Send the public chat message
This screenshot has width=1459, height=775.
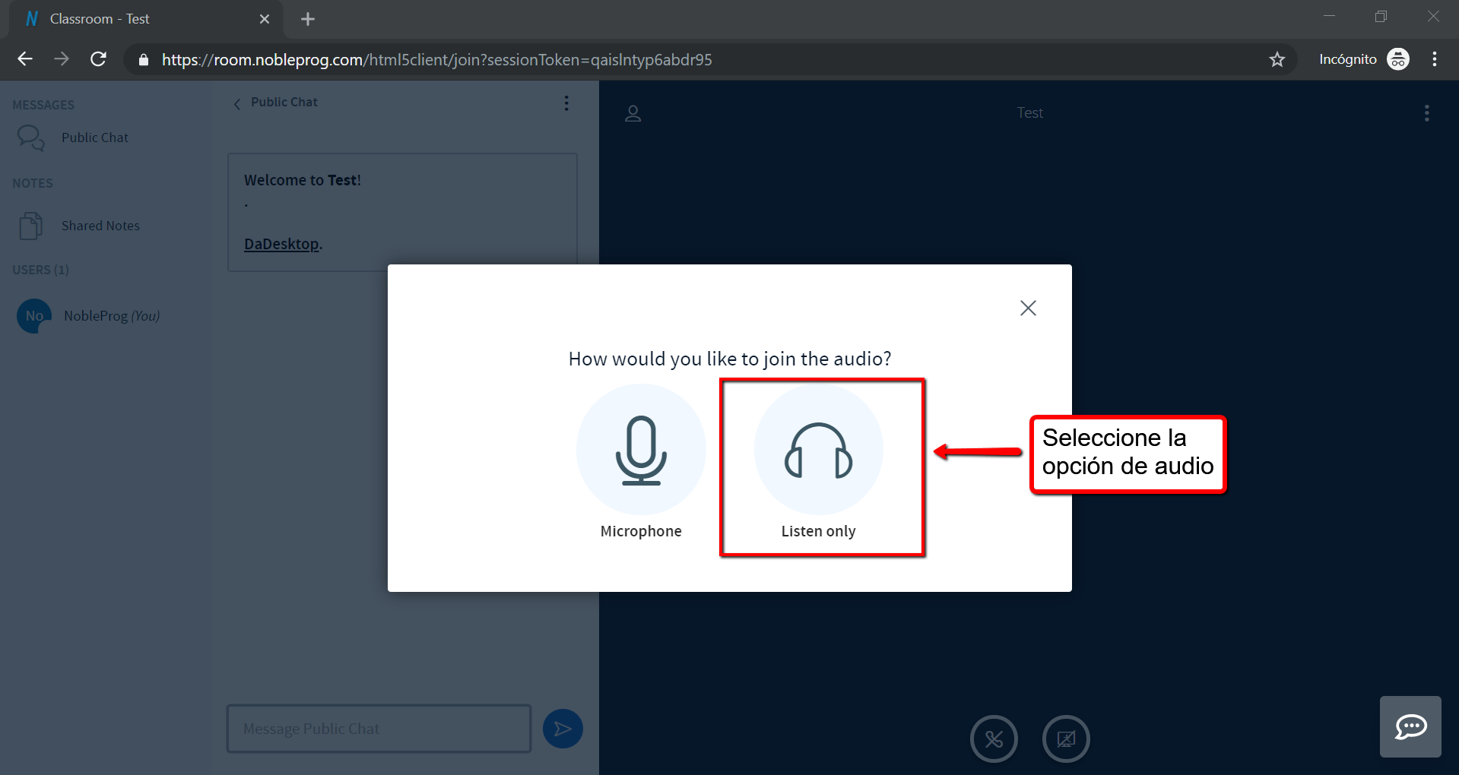pyautogui.click(x=563, y=729)
